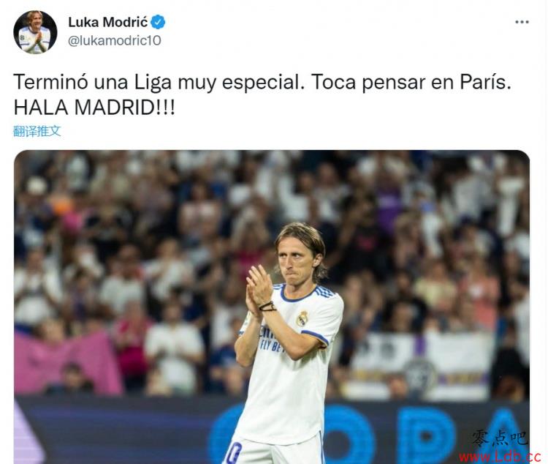The width and height of the screenshot is (548, 464).
Task: Click the Luka Modrić display name
Action: coord(108,22)
